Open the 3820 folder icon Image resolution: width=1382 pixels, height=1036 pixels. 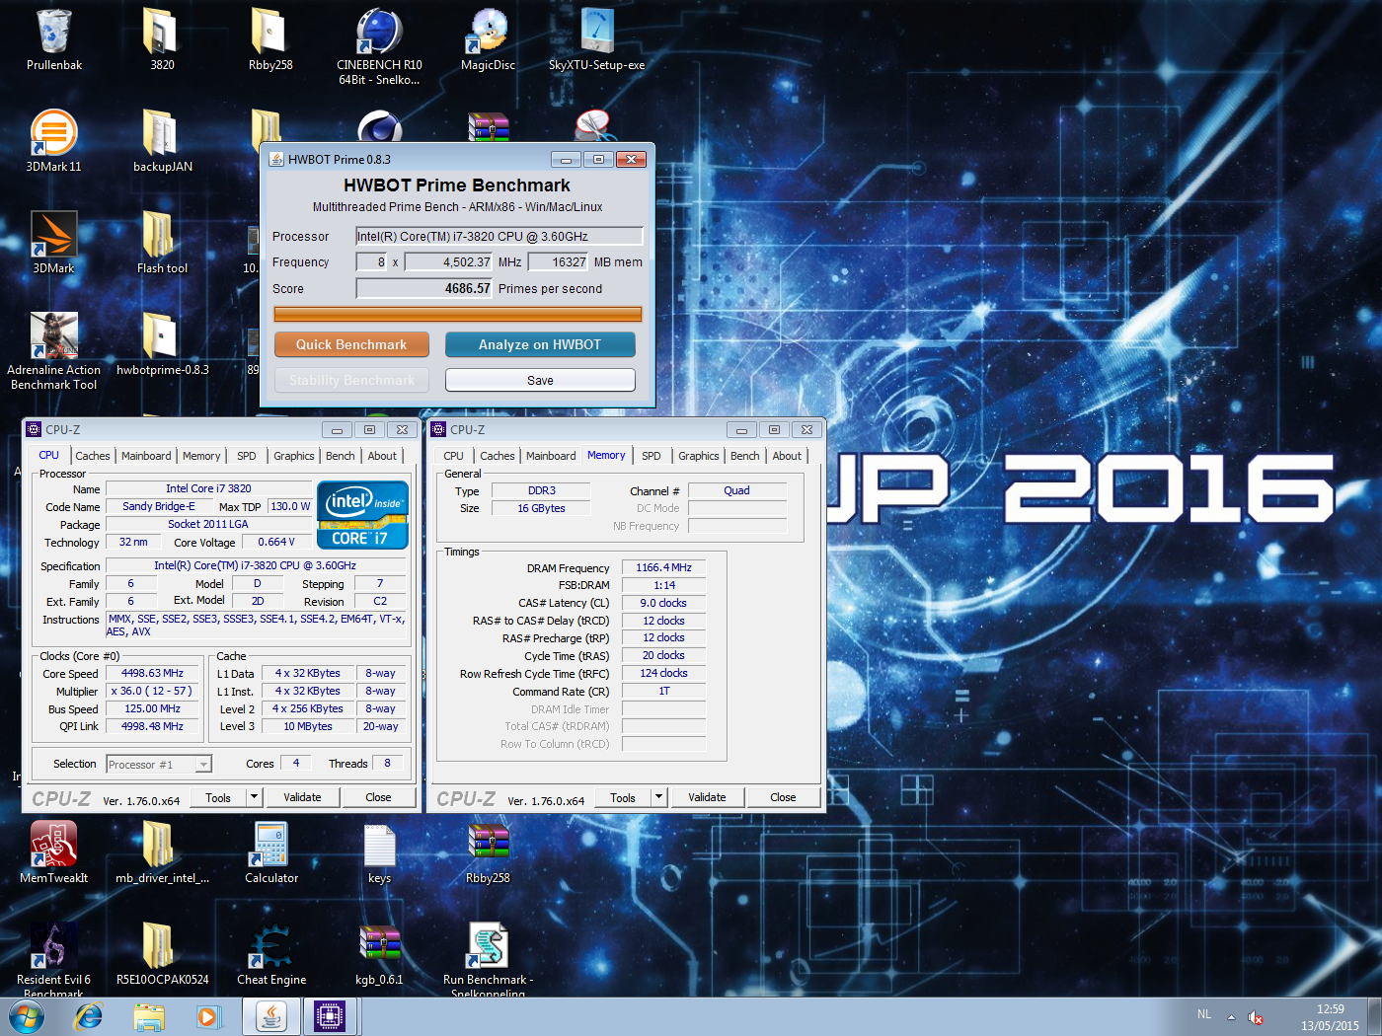click(x=162, y=39)
